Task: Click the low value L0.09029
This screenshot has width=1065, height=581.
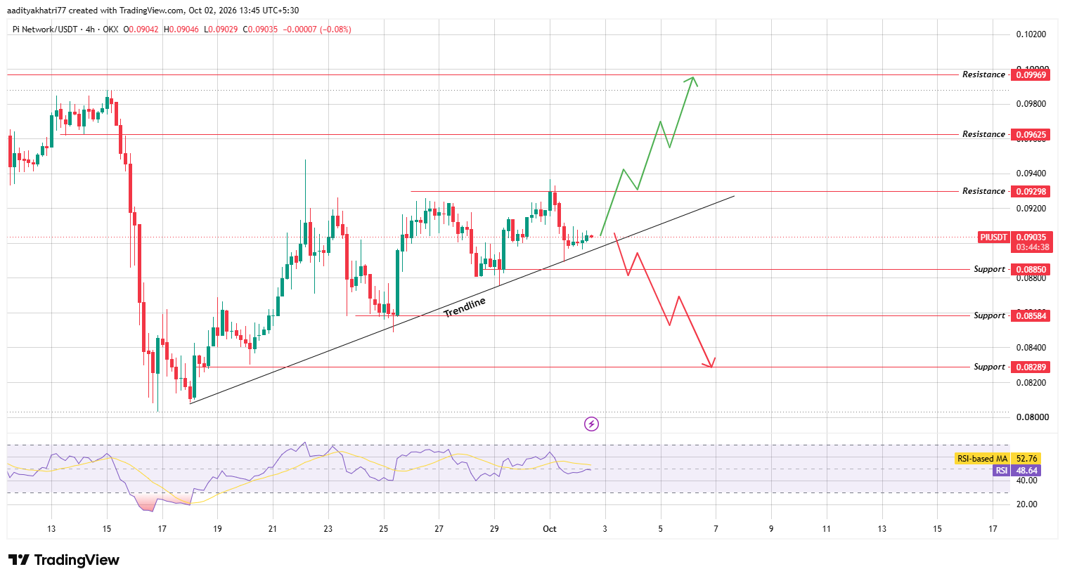Action: pyautogui.click(x=221, y=30)
